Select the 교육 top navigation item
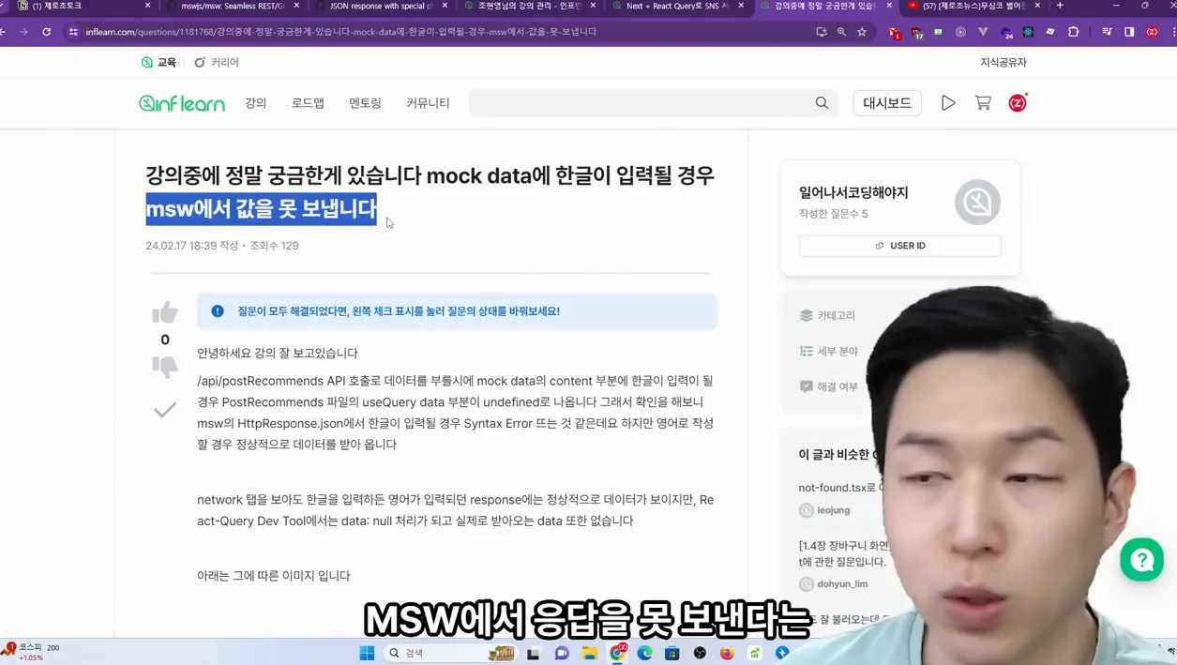This screenshot has height=665, width=1177. [x=158, y=63]
